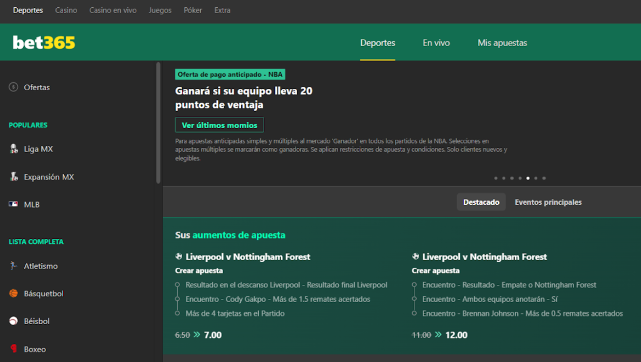Click the Liga MX icon in sidebar
This screenshot has width=641, height=362.
(x=13, y=149)
